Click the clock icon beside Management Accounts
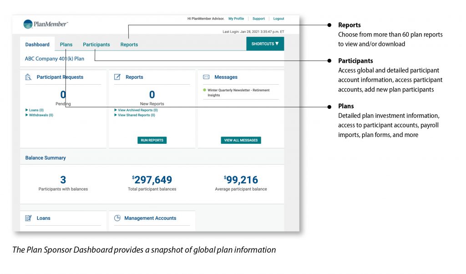This screenshot has height=274, width=466. (x=117, y=218)
